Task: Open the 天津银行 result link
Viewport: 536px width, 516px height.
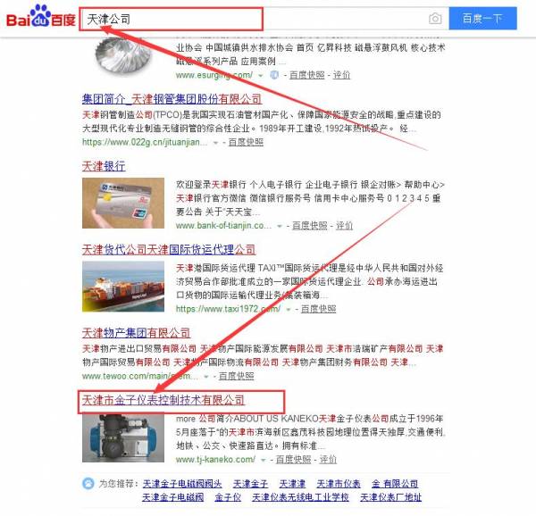Action: [104, 166]
